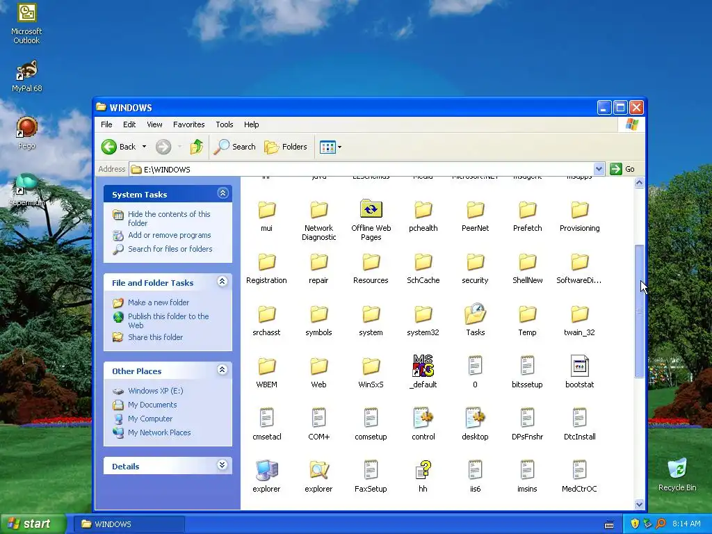Select the iis6 log file

(x=475, y=471)
